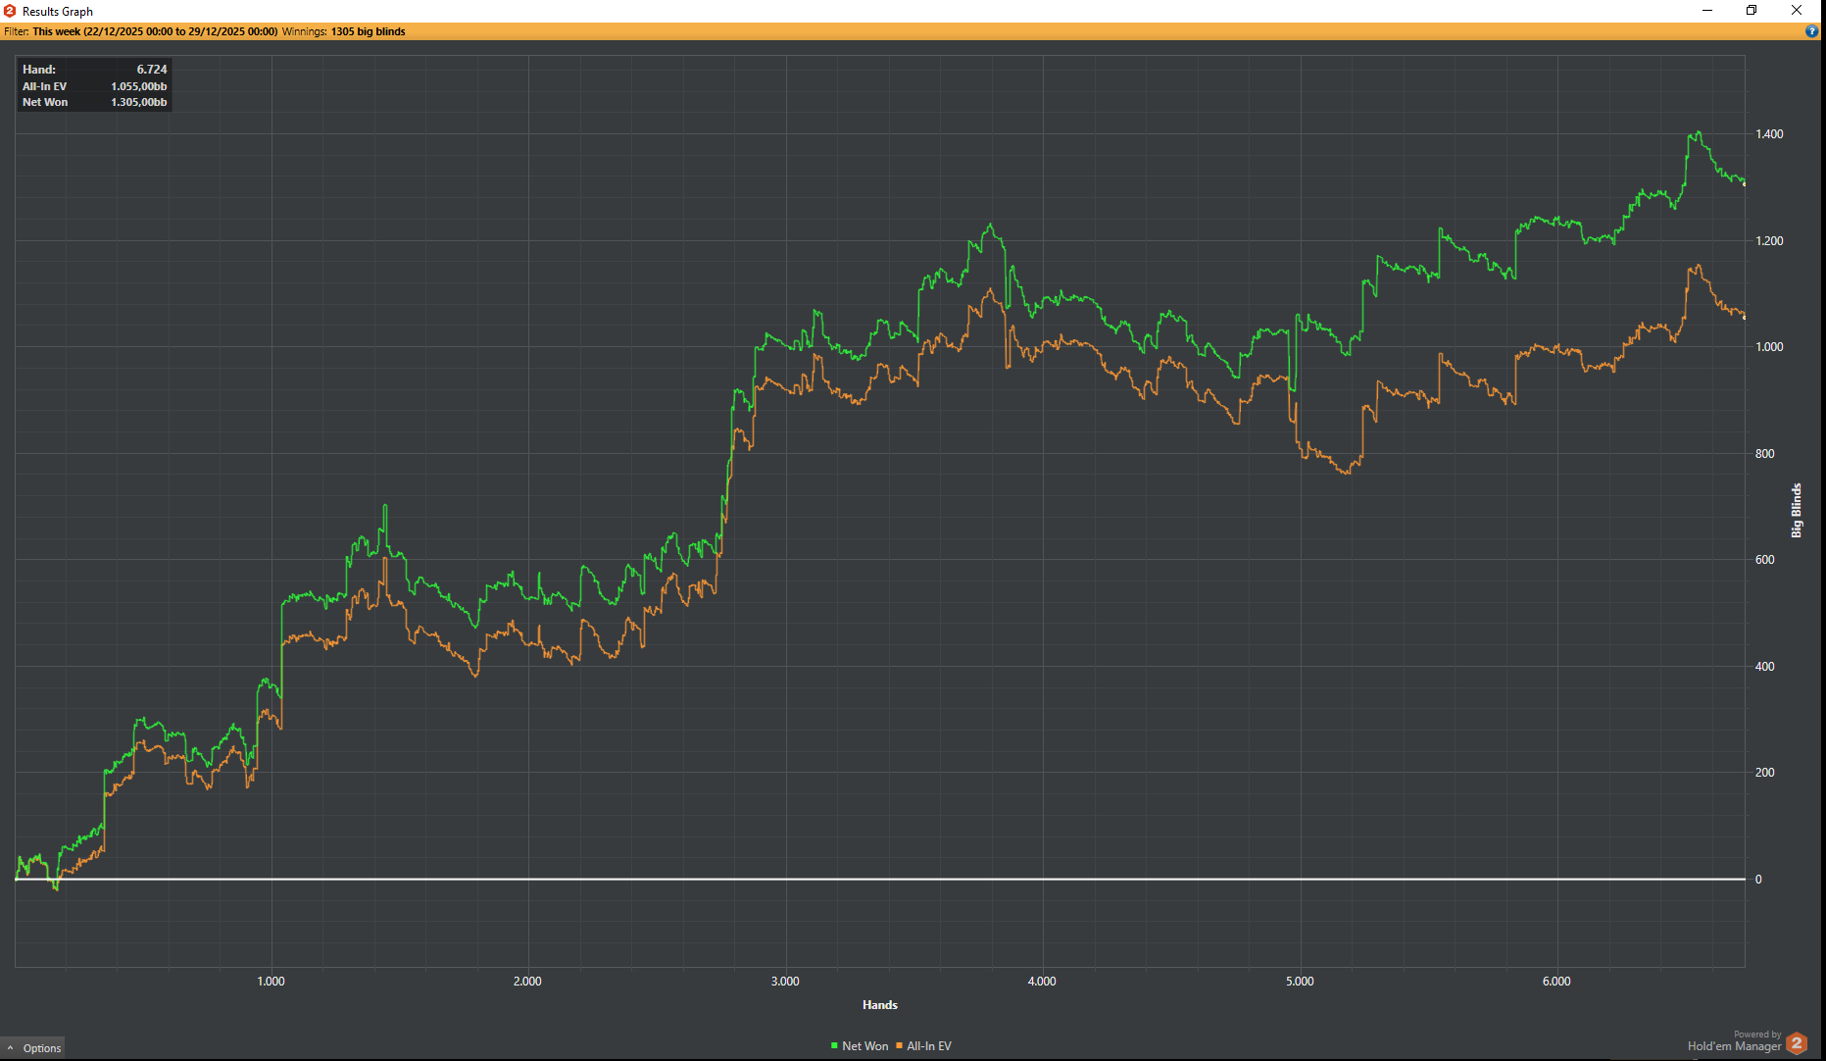Select the All-In EV label in the legend

(929, 1046)
